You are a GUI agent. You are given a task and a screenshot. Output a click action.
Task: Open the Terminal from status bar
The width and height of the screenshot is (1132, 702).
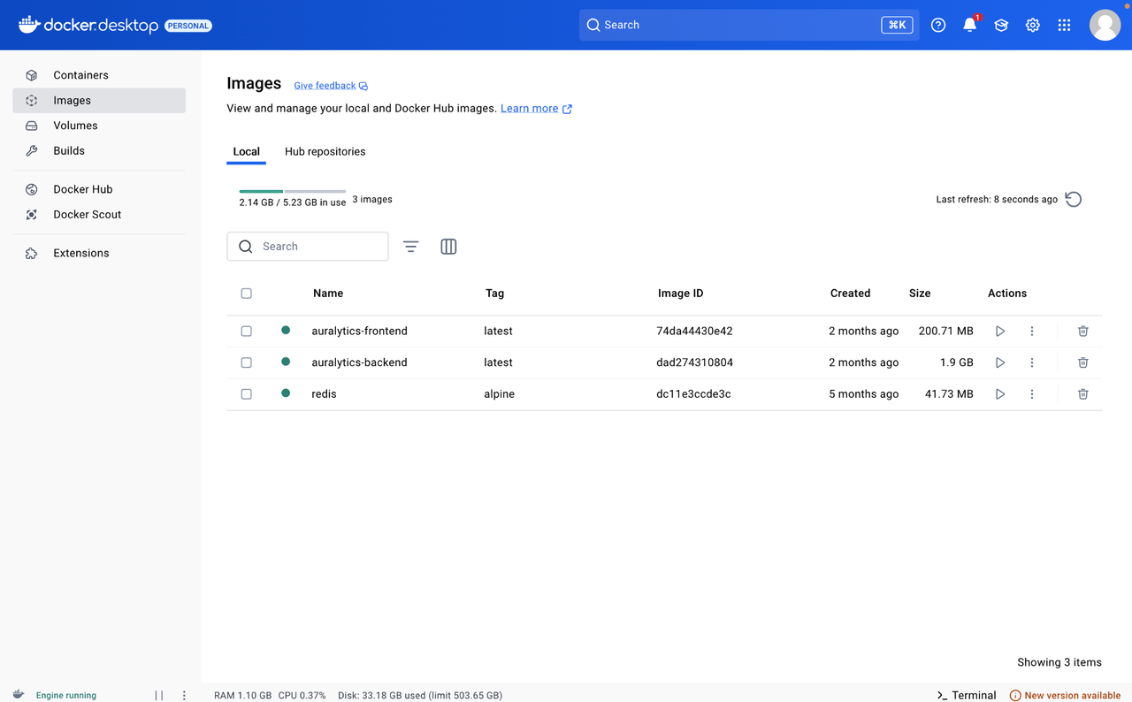966,696
